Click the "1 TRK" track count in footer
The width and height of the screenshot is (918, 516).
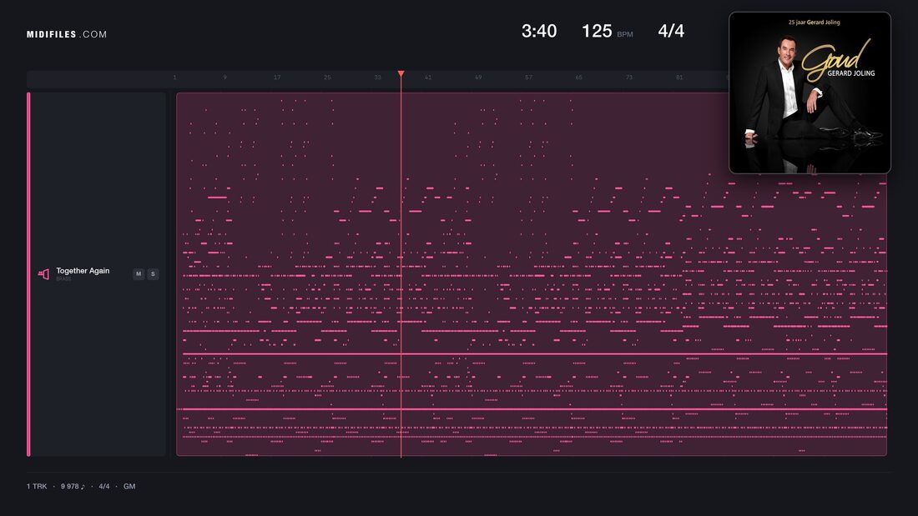pyautogui.click(x=37, y=486)
